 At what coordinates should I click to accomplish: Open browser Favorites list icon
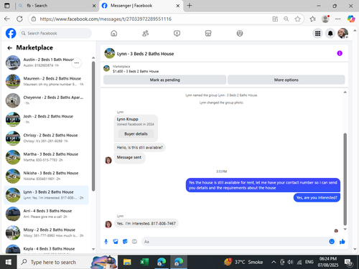click(312, 19)
